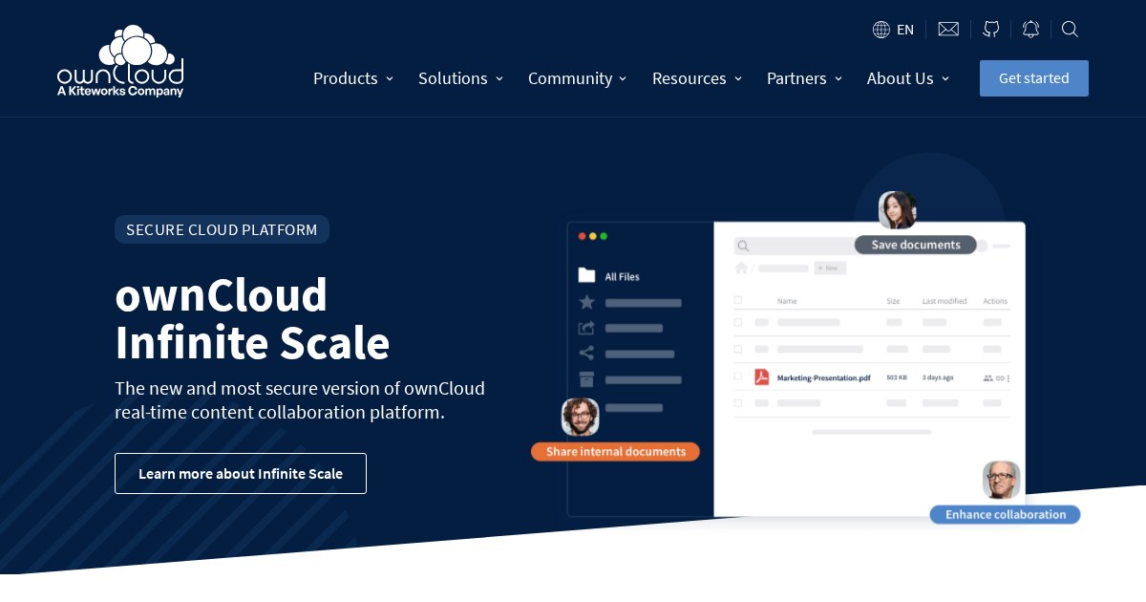Expand the chevron beside Community
This screenshot has width=1146, height=602.
tap(623, 79)
